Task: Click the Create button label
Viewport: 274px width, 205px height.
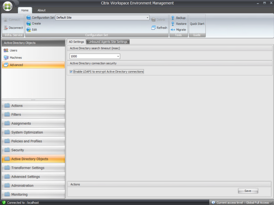Action: 36,24
